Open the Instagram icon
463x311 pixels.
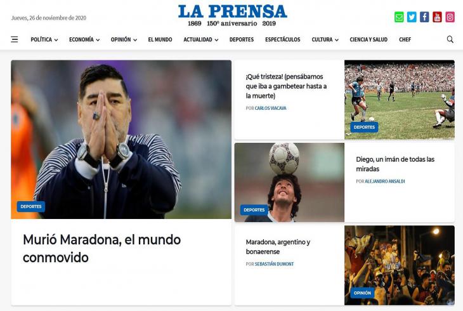pyautogui.click(x=450, y=17)
